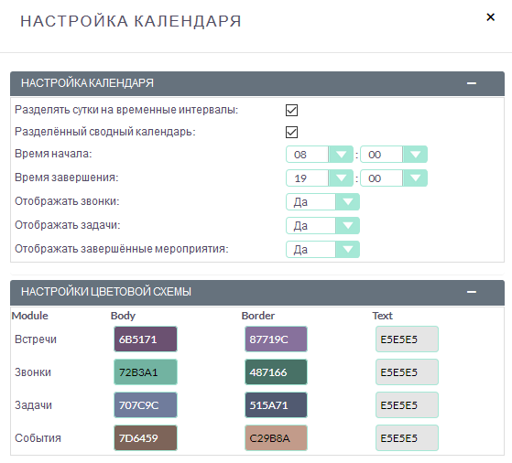This screenshot has height=463, width=512.
Task: Click События border color C29B8A
Action: click(x=276, y=438)
